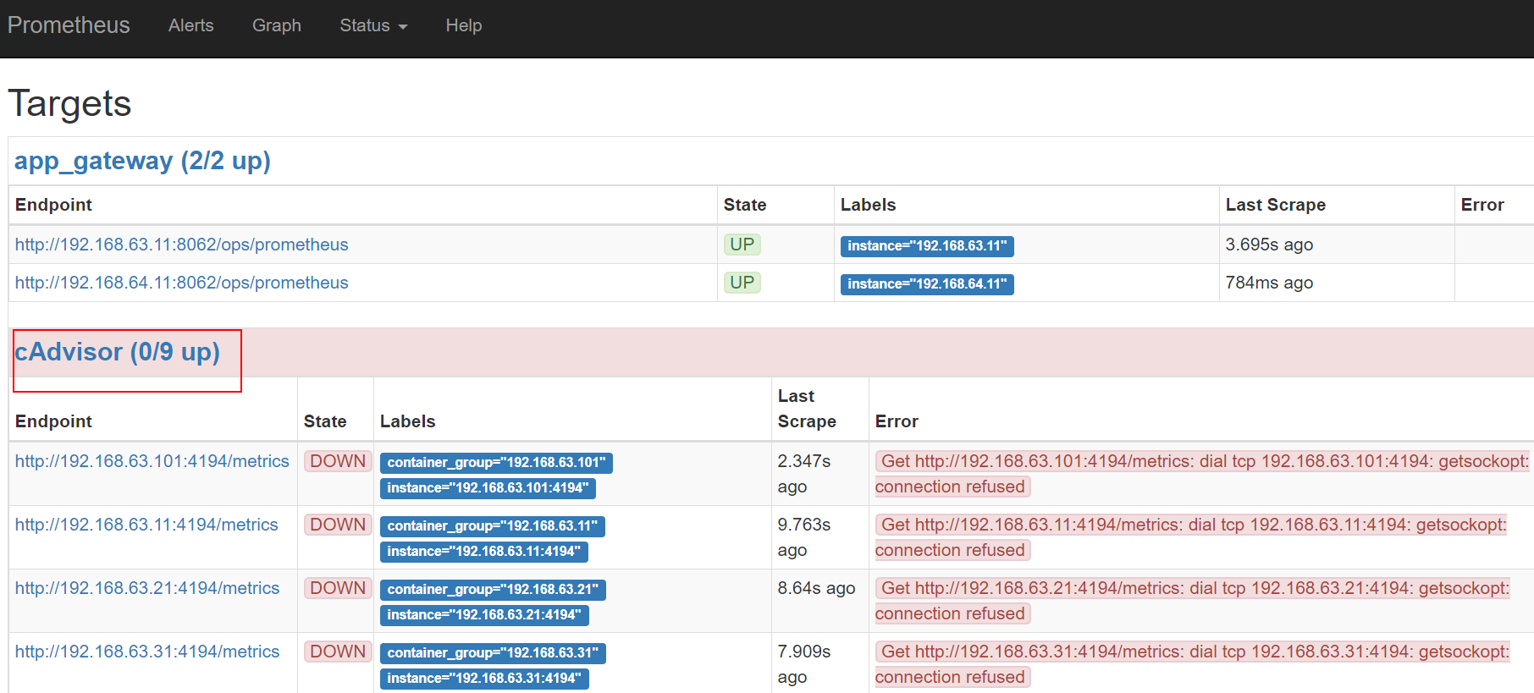Select the instance="192.168.63.11:4194" label
The height and width of the screenshot is (693, 1534).
tap(483, 552)
